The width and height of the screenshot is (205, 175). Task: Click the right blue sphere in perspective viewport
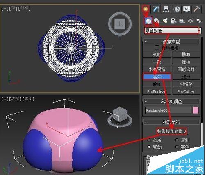[x=87, y=149]
